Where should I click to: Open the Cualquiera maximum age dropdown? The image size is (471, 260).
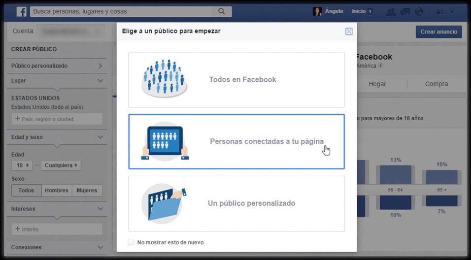(61, 165)
